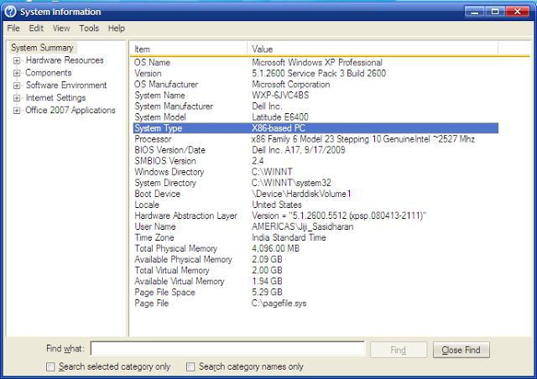Image resolution: width=537 pixels, height=379 pixels.
Task: Select the Boot Device row
Action: click(x=315, y=194)
